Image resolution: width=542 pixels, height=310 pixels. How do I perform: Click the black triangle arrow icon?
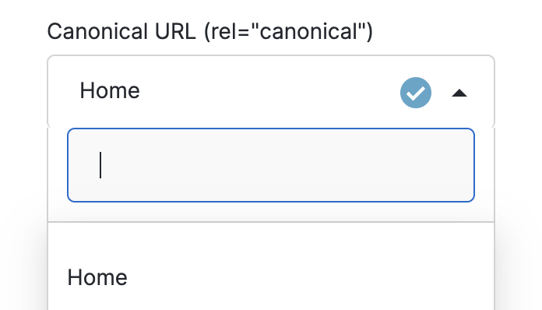click(x=459, y=93)
